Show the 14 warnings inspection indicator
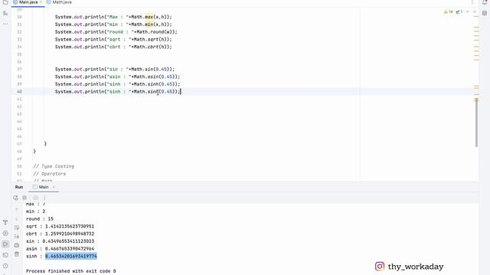The image size is (490, 275). click(x=449, y=12)
